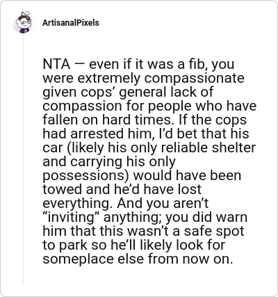278x297 pixels.
Task: Click the phrase "general lack of"
Action: tap(166, 93)
